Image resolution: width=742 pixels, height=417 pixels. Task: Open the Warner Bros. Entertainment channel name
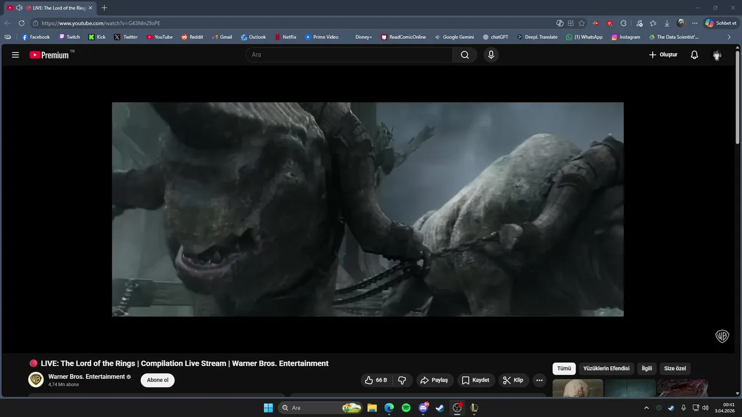pyautogui.click(x=86, y=376)
